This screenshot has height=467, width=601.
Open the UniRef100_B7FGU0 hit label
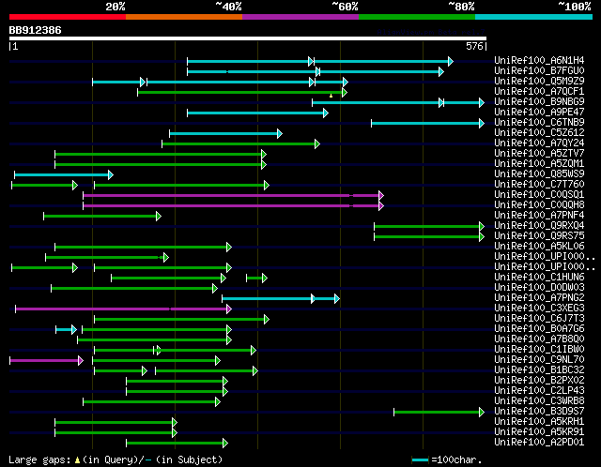pyautogui.click(x=539, y=71)
